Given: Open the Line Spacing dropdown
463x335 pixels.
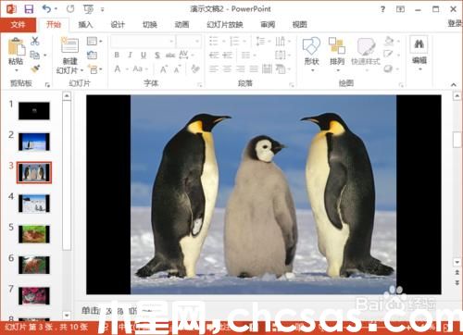Looking at the screenshot, I should click(263, 41).
